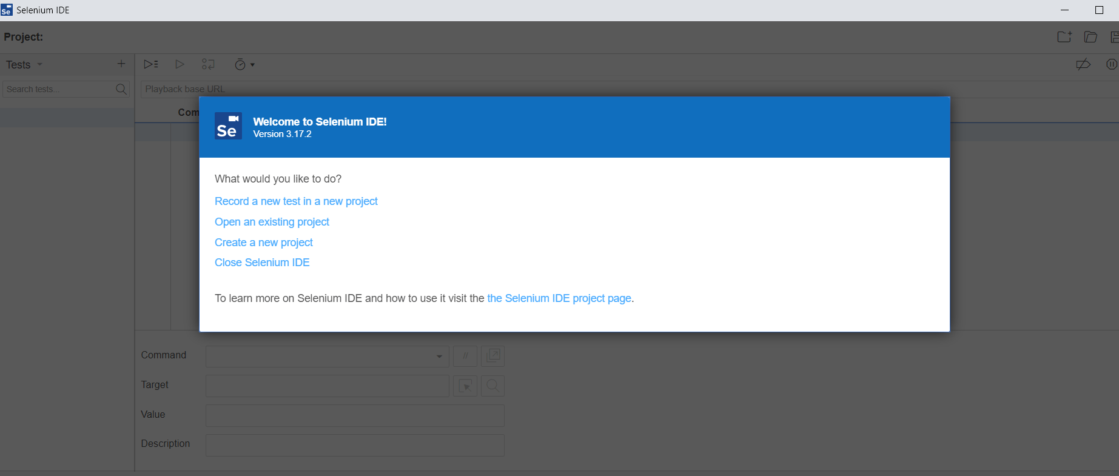Click the Disable breakpoints icon
This screenshot has height=476, width=1119.
(1083, 64)
